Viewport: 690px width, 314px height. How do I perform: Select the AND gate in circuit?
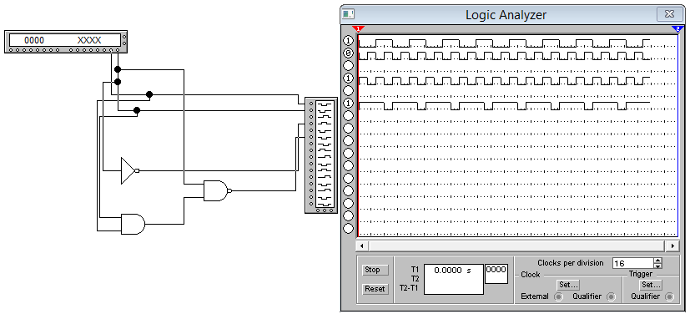[x=133, y=224]
